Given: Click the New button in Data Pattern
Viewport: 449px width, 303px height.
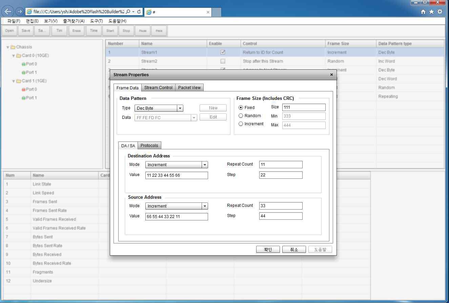Looking at the screenshot, I should tap(213, 108).
